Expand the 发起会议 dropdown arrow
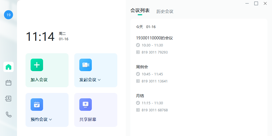The image size is (272, 136). click(x=99, y=80)
